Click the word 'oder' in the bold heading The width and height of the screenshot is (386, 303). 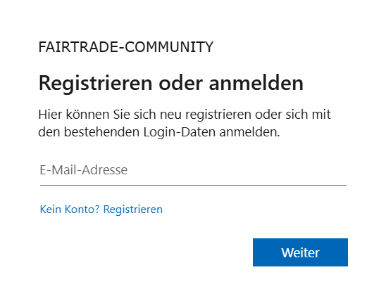pyautogui.click(x=181, y=83)
